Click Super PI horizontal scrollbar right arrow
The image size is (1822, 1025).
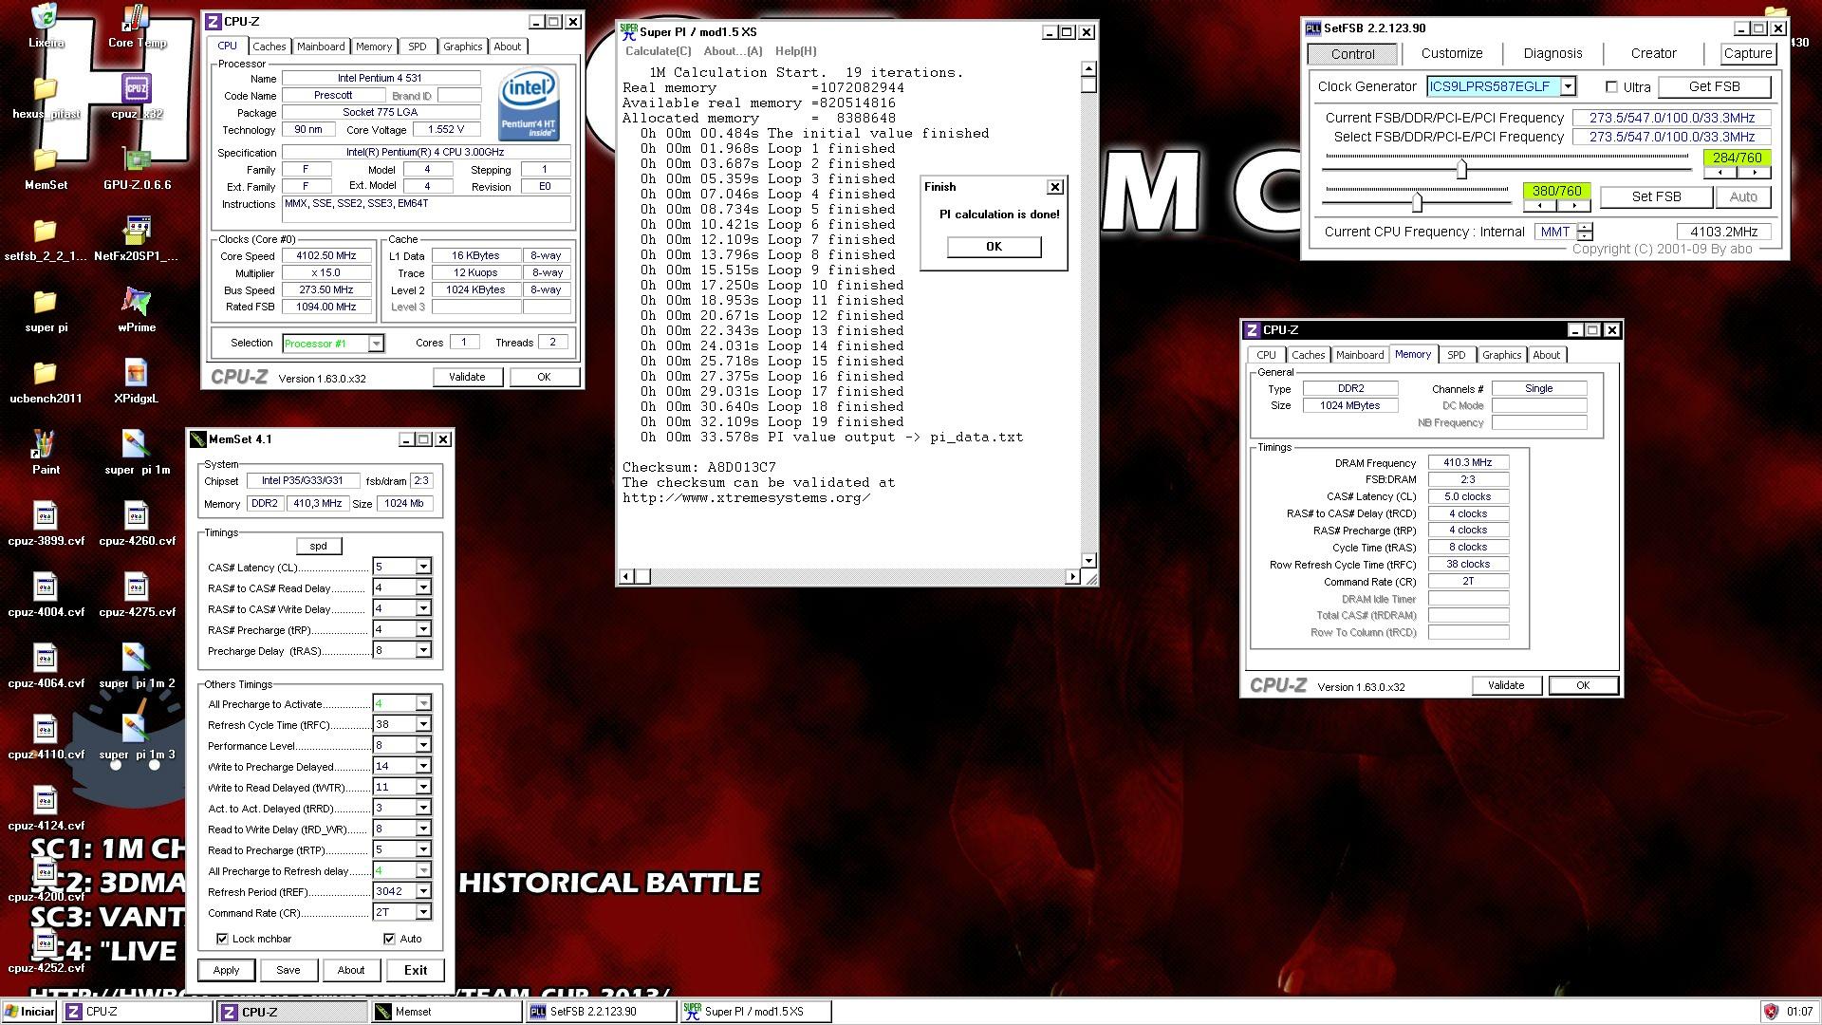point(1072,576)
